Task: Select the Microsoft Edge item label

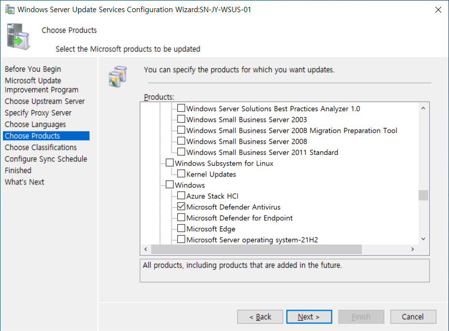Action: click(211, 229)
